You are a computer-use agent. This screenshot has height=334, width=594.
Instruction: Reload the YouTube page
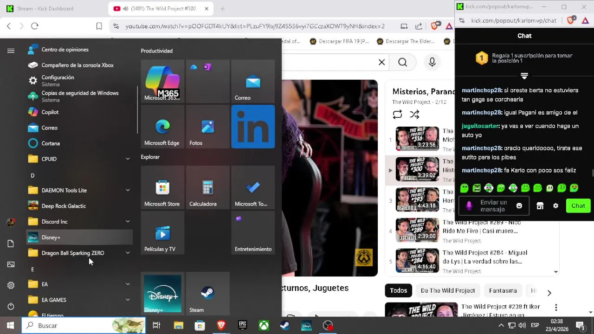pos(34,26)
